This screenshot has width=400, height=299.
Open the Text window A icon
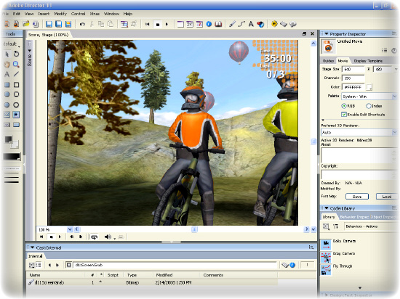(x=251, y=24)
